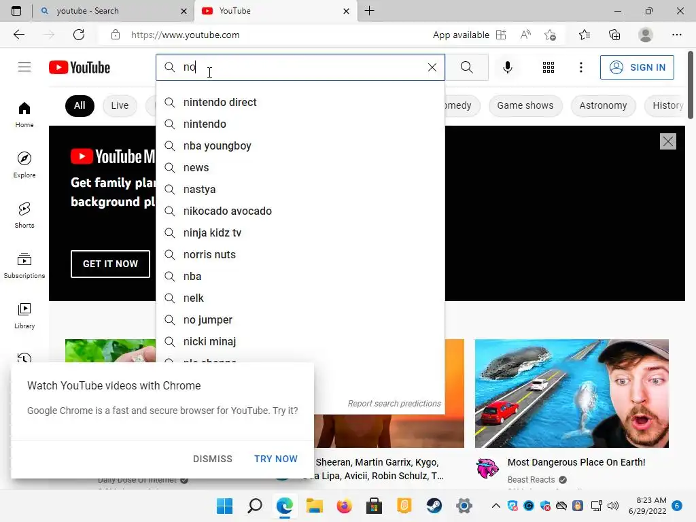Close the YouTube Music promo banner
696x522 pixels.
click(667, 141)
